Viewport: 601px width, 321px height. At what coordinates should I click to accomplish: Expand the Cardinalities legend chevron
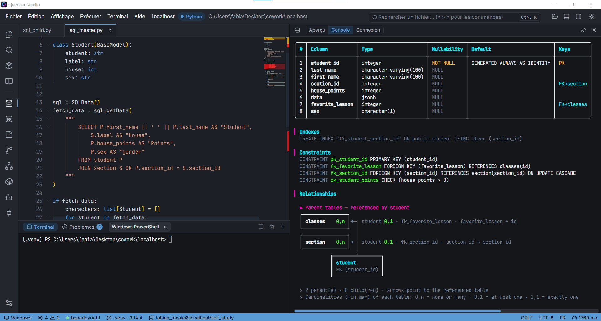(x=301, y=297)
